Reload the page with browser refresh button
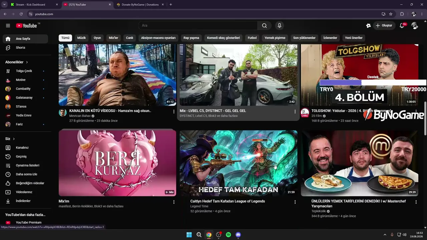 tap(21, 14)
